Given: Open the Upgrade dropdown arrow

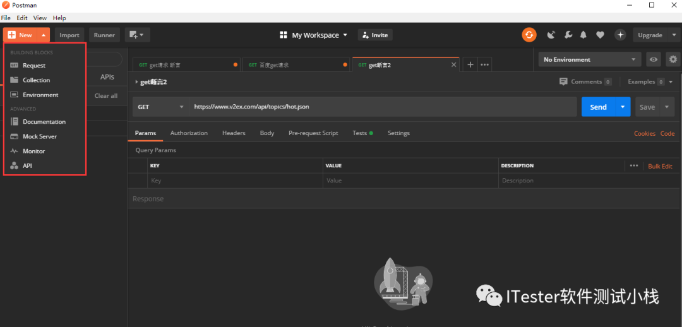Looking at the screenshot, I should pos(673,35).
